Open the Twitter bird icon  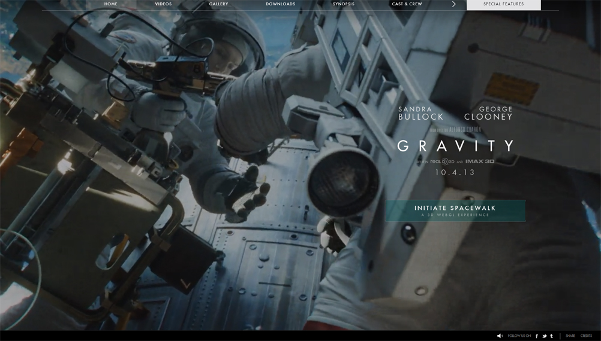pos(544,336)
